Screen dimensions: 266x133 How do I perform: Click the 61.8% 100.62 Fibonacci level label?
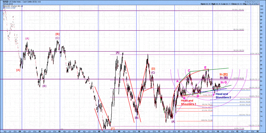[238, 10]
